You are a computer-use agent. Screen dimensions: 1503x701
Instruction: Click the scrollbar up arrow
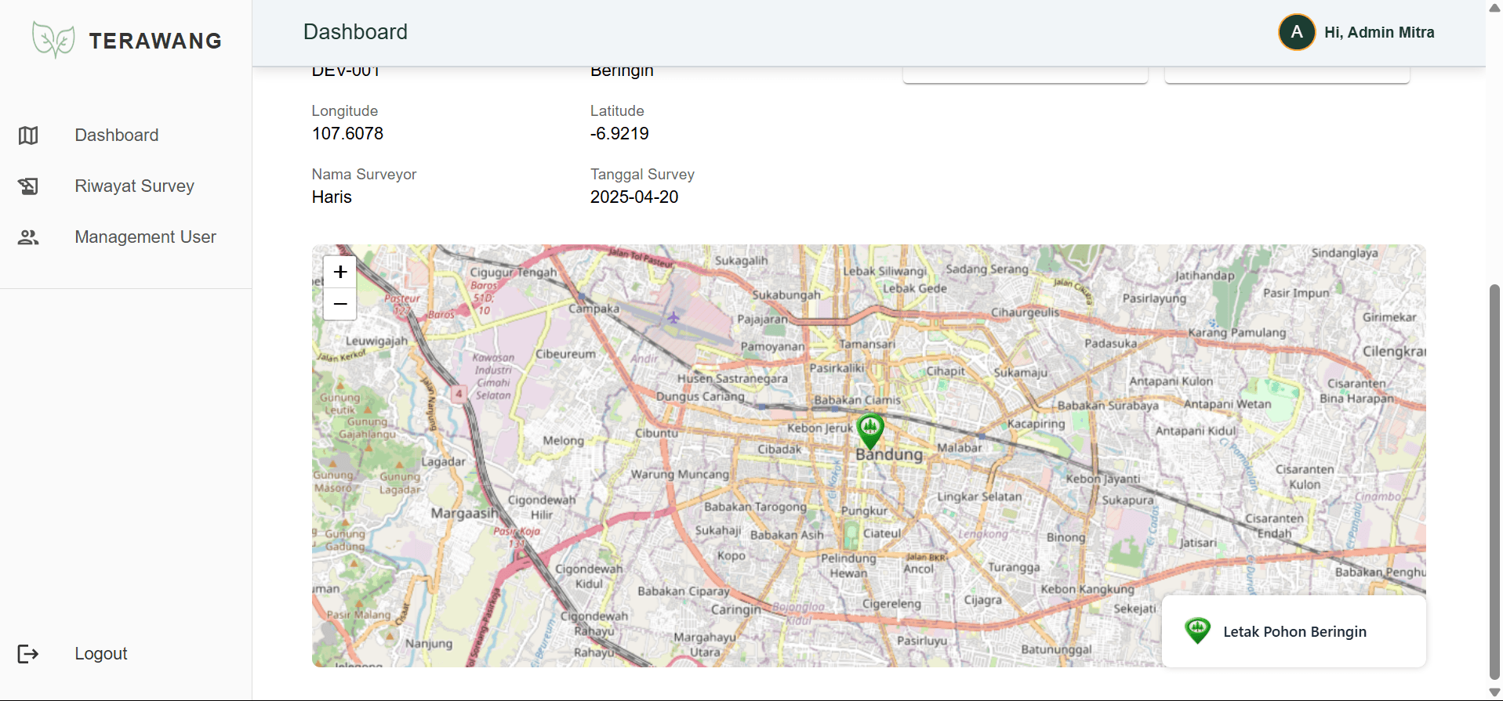point(1494,7)
